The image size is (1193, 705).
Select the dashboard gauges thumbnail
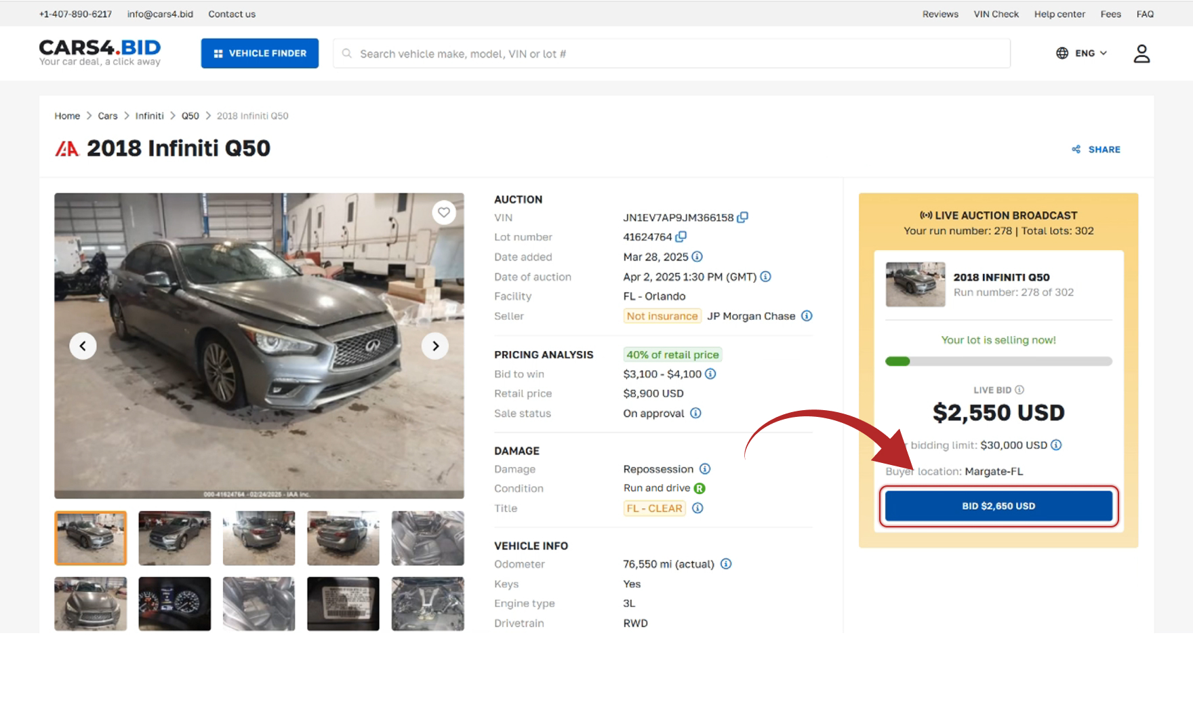tap(175, 604)
